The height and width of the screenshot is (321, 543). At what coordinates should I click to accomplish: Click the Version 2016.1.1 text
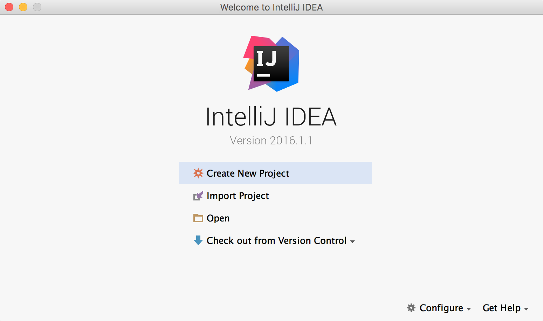(271, 140)
